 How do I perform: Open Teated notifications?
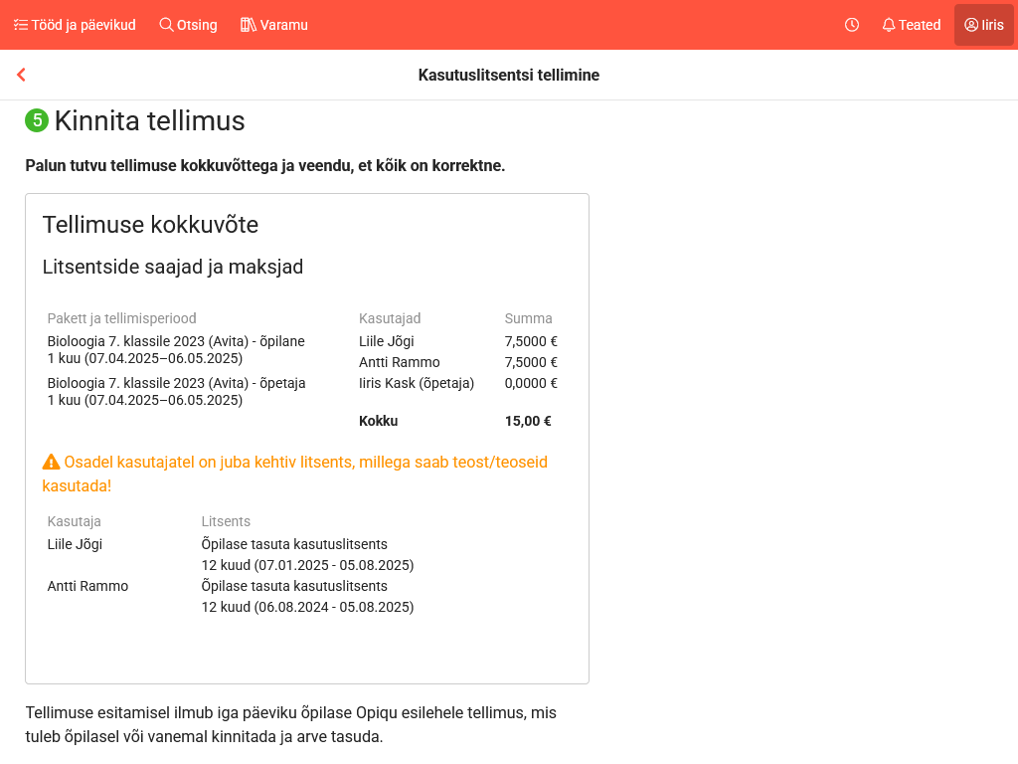pos(920,25)
